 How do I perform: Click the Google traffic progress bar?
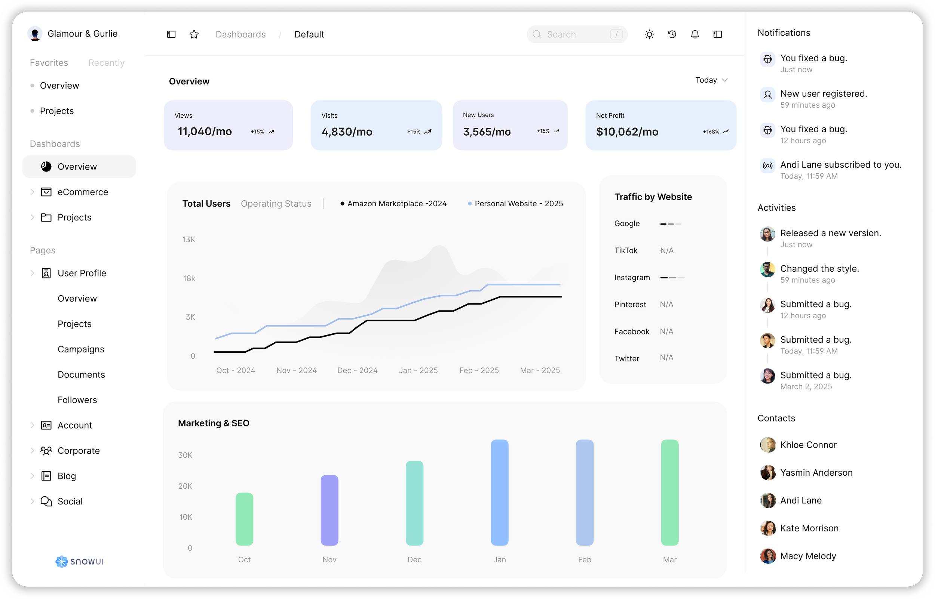671,224
